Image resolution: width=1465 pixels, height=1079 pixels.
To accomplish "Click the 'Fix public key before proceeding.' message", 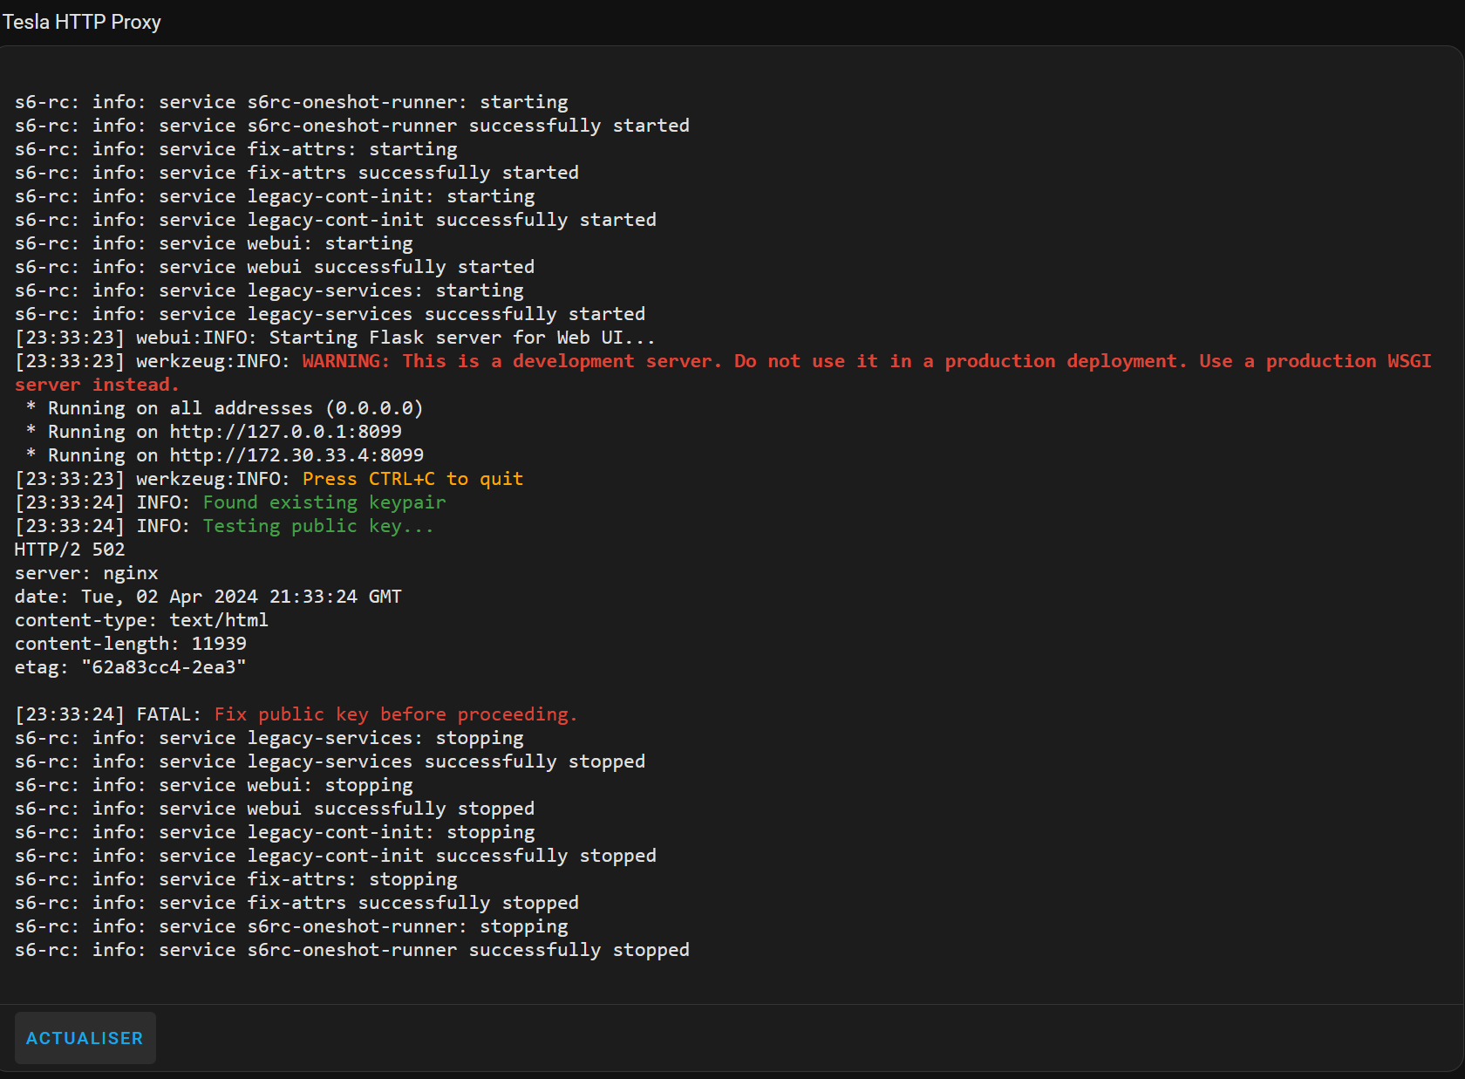I will (x=396, y=714).
